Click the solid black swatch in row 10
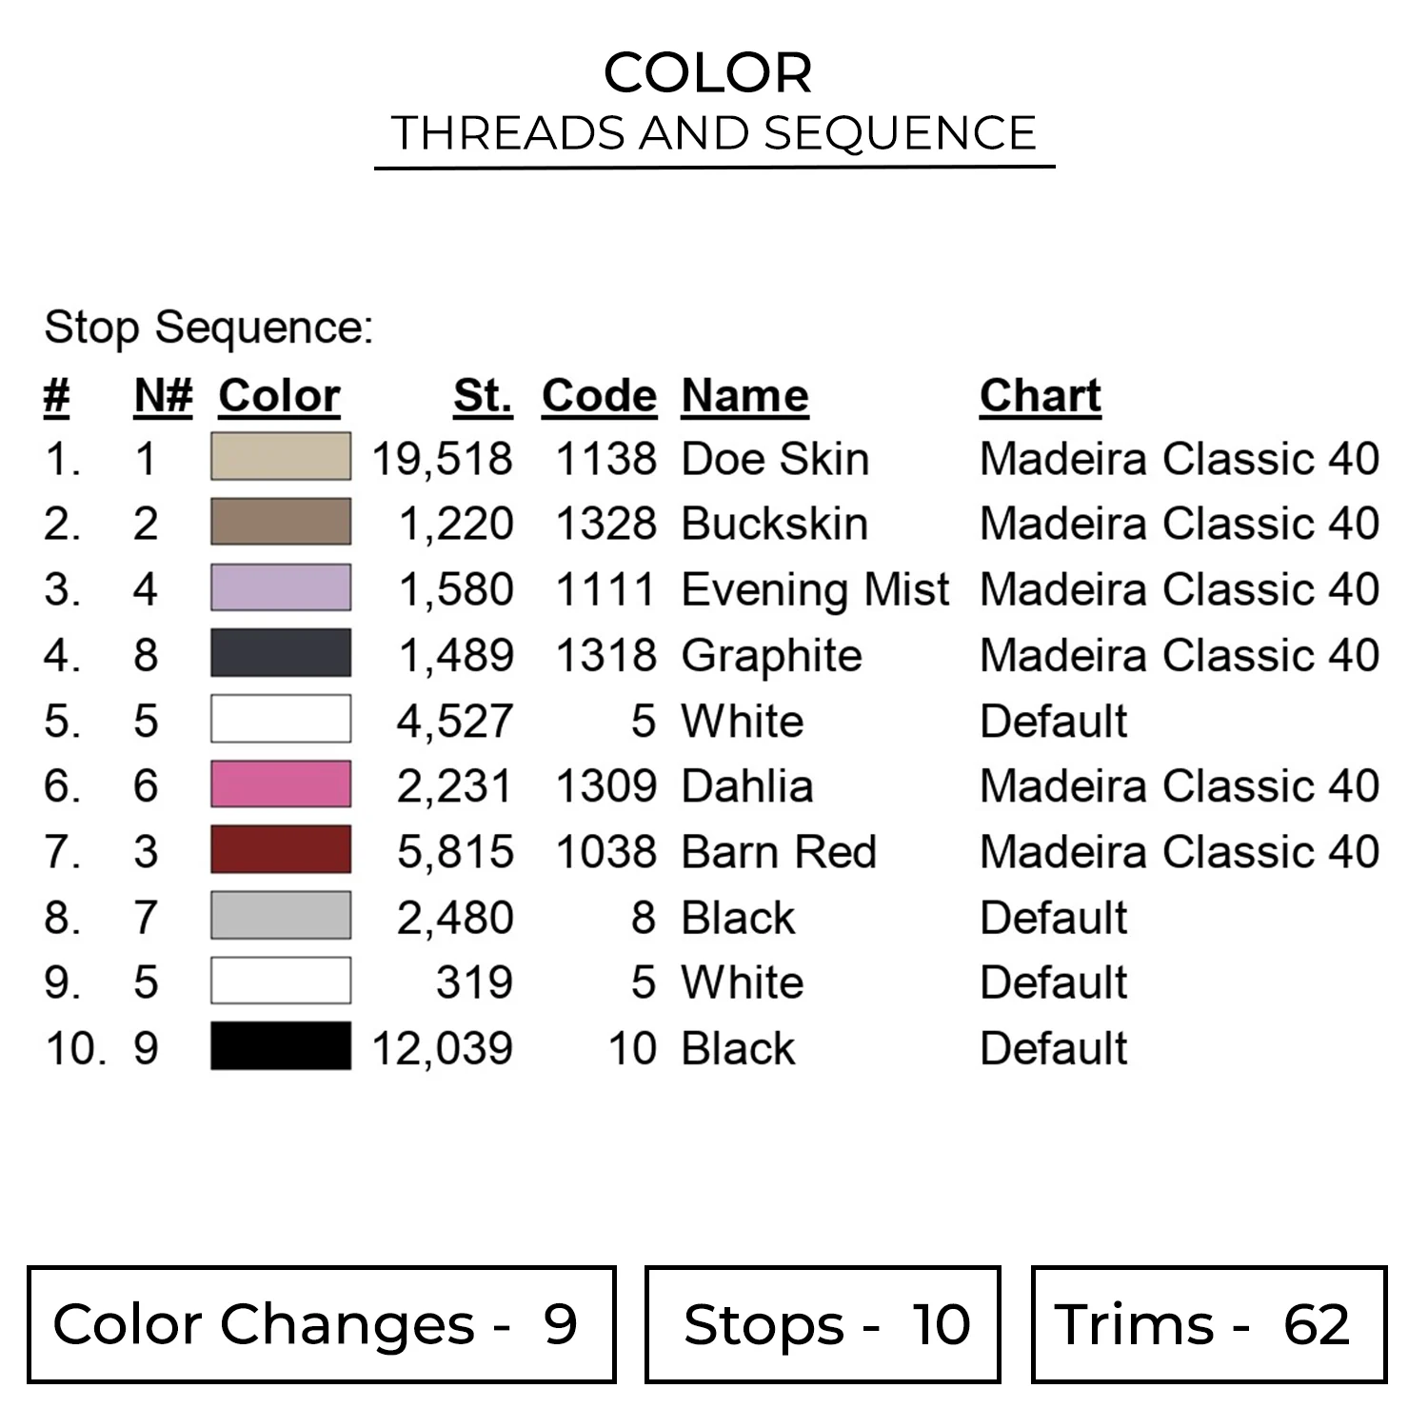The height and width of the screenshot is (1428, 1428). click(x=280, y=1047)
